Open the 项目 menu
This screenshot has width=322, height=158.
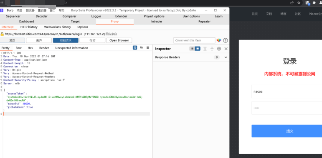[20, 10]
